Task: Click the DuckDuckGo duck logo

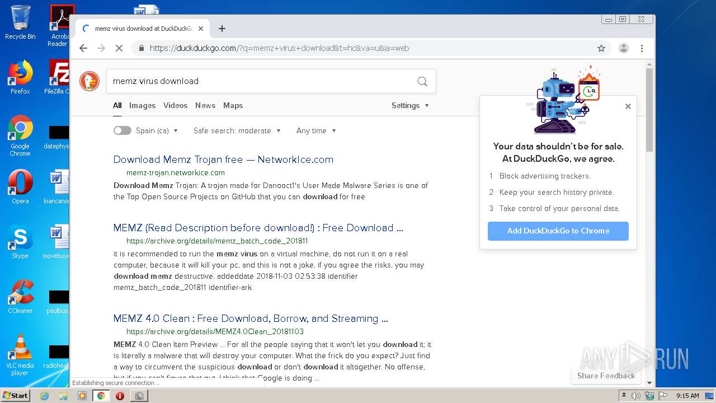Action: (x=89, y=81)
